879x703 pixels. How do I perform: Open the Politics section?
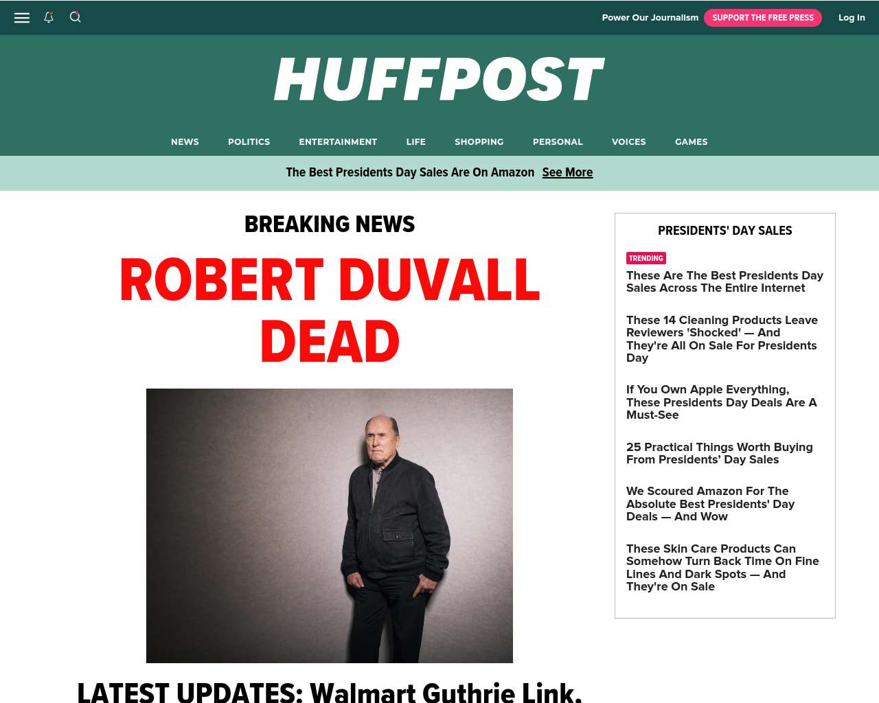(249, 142)
